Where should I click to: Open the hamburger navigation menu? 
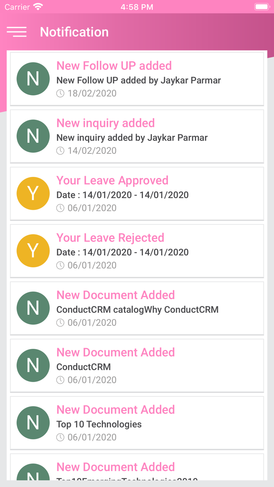pyautogui.click(x=16, y=32)
